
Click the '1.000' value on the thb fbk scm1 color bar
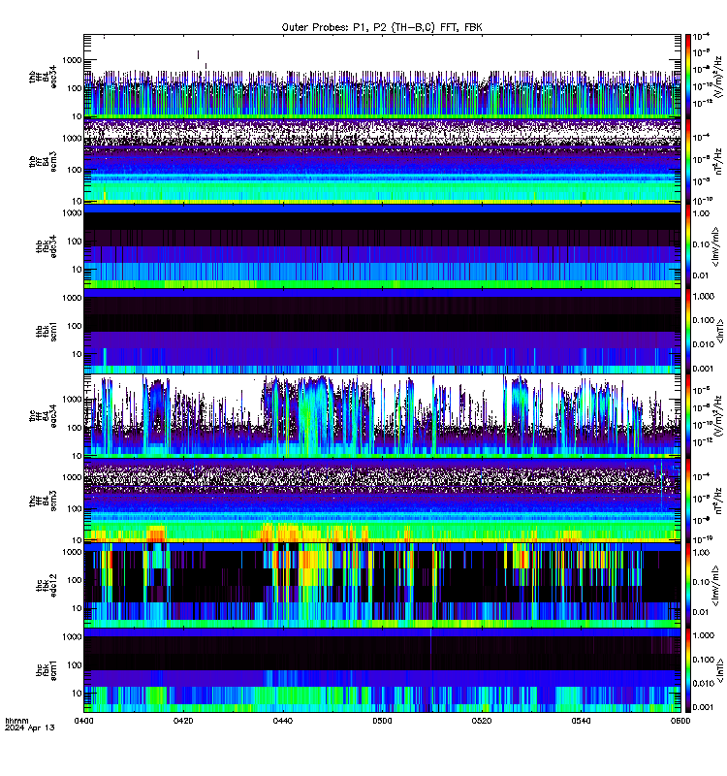pos(704,297)
